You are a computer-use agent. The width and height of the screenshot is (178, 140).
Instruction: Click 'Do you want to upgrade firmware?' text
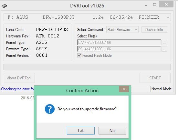pyautogui.click(x=87, y=109)
